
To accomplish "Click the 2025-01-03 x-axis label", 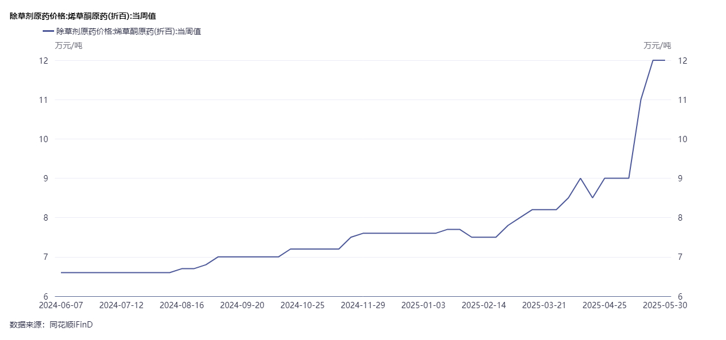I will coord(423,305).
